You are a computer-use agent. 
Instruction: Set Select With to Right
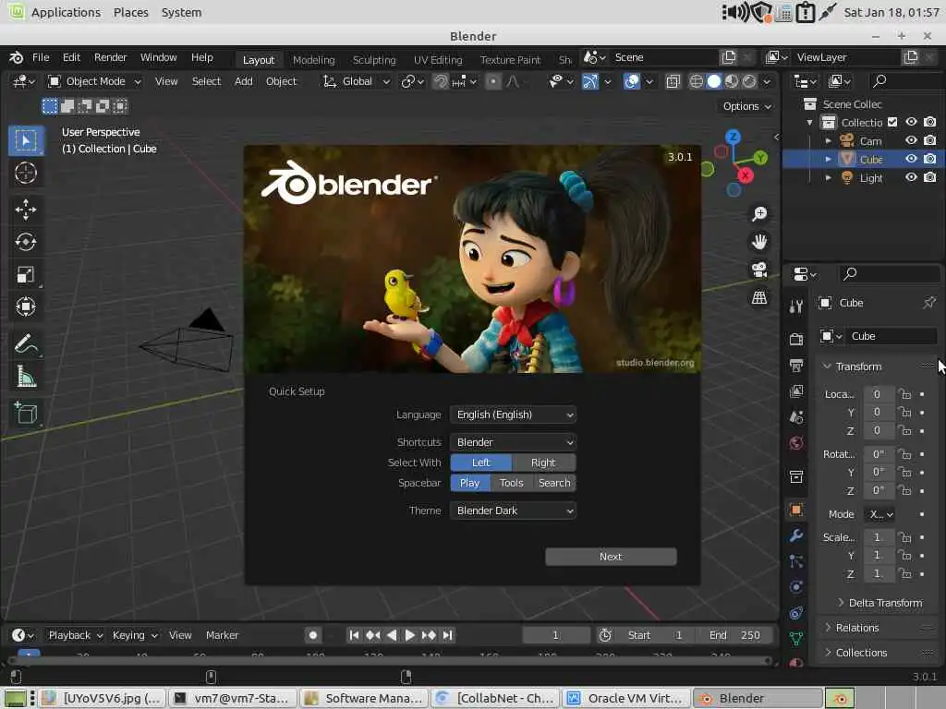pos(543,463)
